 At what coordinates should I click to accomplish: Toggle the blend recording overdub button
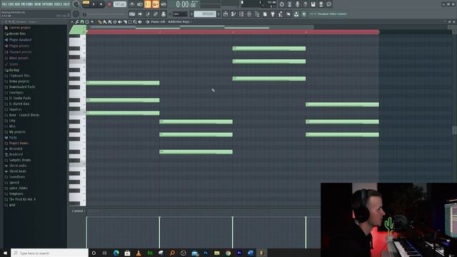pyautogui.click(x=156, y=4)
